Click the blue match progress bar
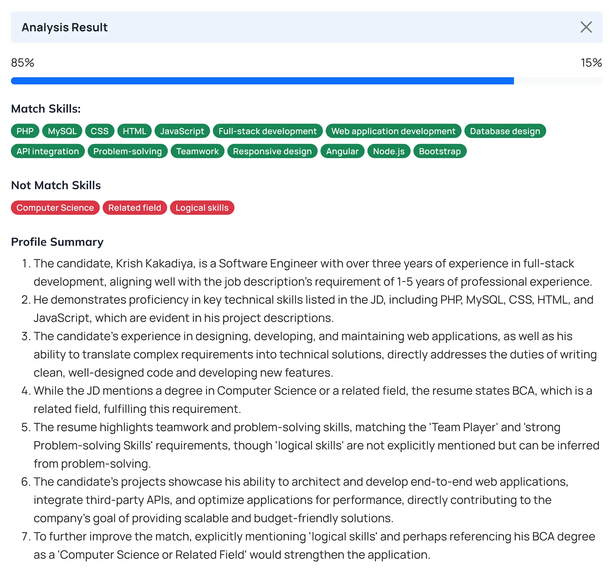This screenshot has width=614, height=579. click(262, 81)
